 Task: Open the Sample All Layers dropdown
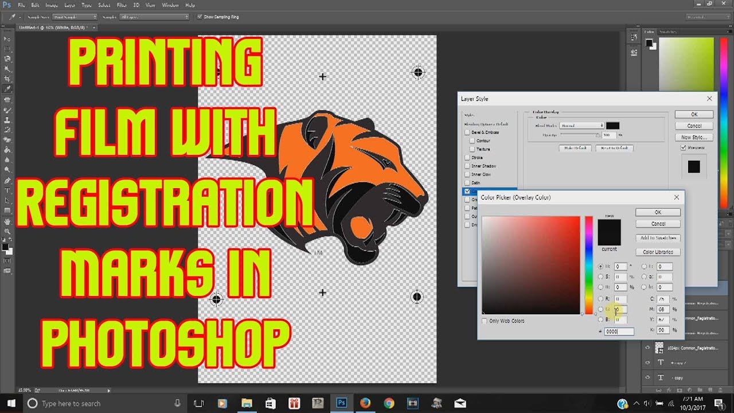click(x=154, y=17)
